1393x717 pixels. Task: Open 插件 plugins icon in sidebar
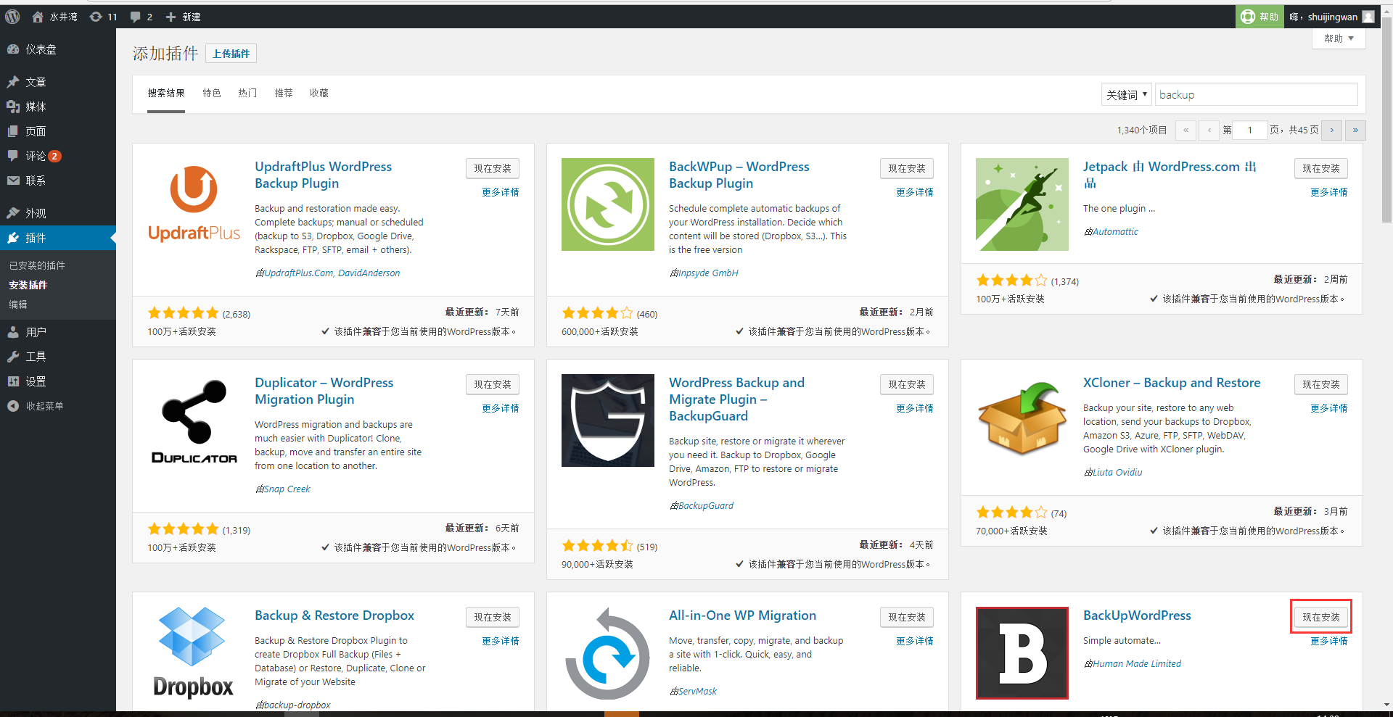13,238
